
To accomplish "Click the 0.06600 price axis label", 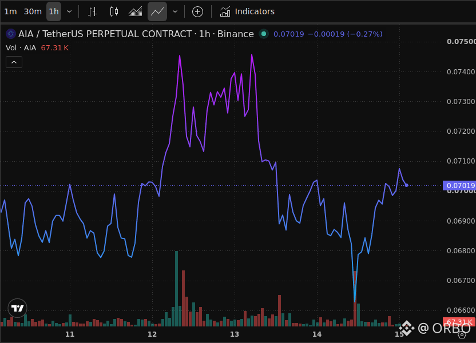I will tap(461, 310).
